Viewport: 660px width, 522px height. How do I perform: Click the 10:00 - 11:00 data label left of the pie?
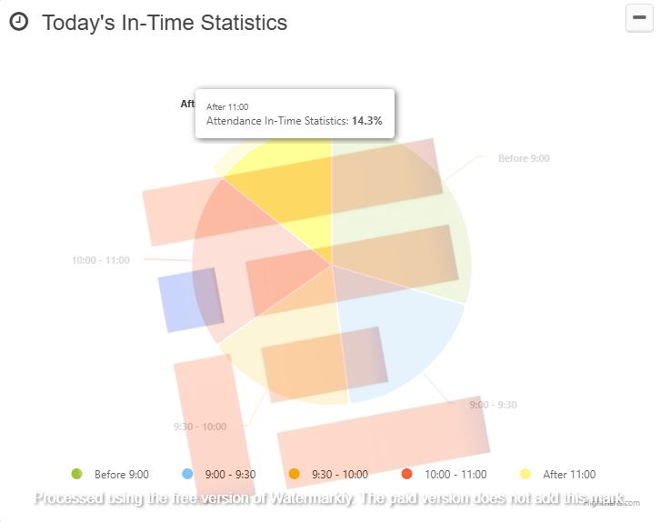click(101, 260)
